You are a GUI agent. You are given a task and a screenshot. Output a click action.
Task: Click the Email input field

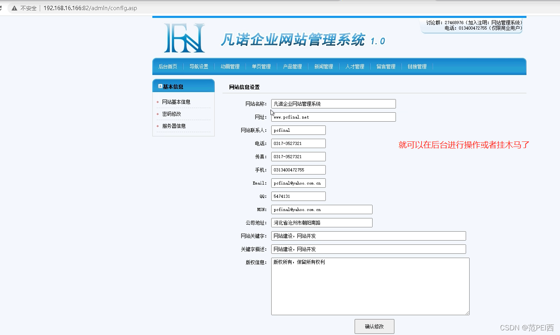pyautogui.click(x=299, y=183)
